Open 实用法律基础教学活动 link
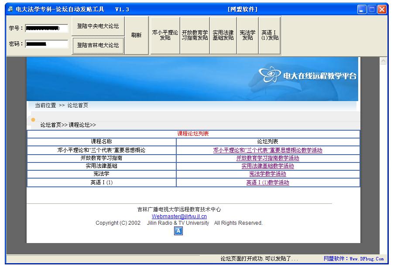Image resolution: width=394 pixels, height=267 pixels. [x=267, y=166]
